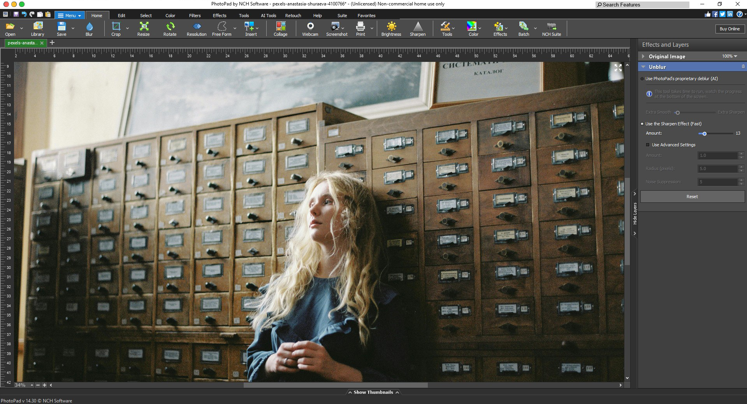
Task: Switch to the Filters tab
Action: [195, 16]
